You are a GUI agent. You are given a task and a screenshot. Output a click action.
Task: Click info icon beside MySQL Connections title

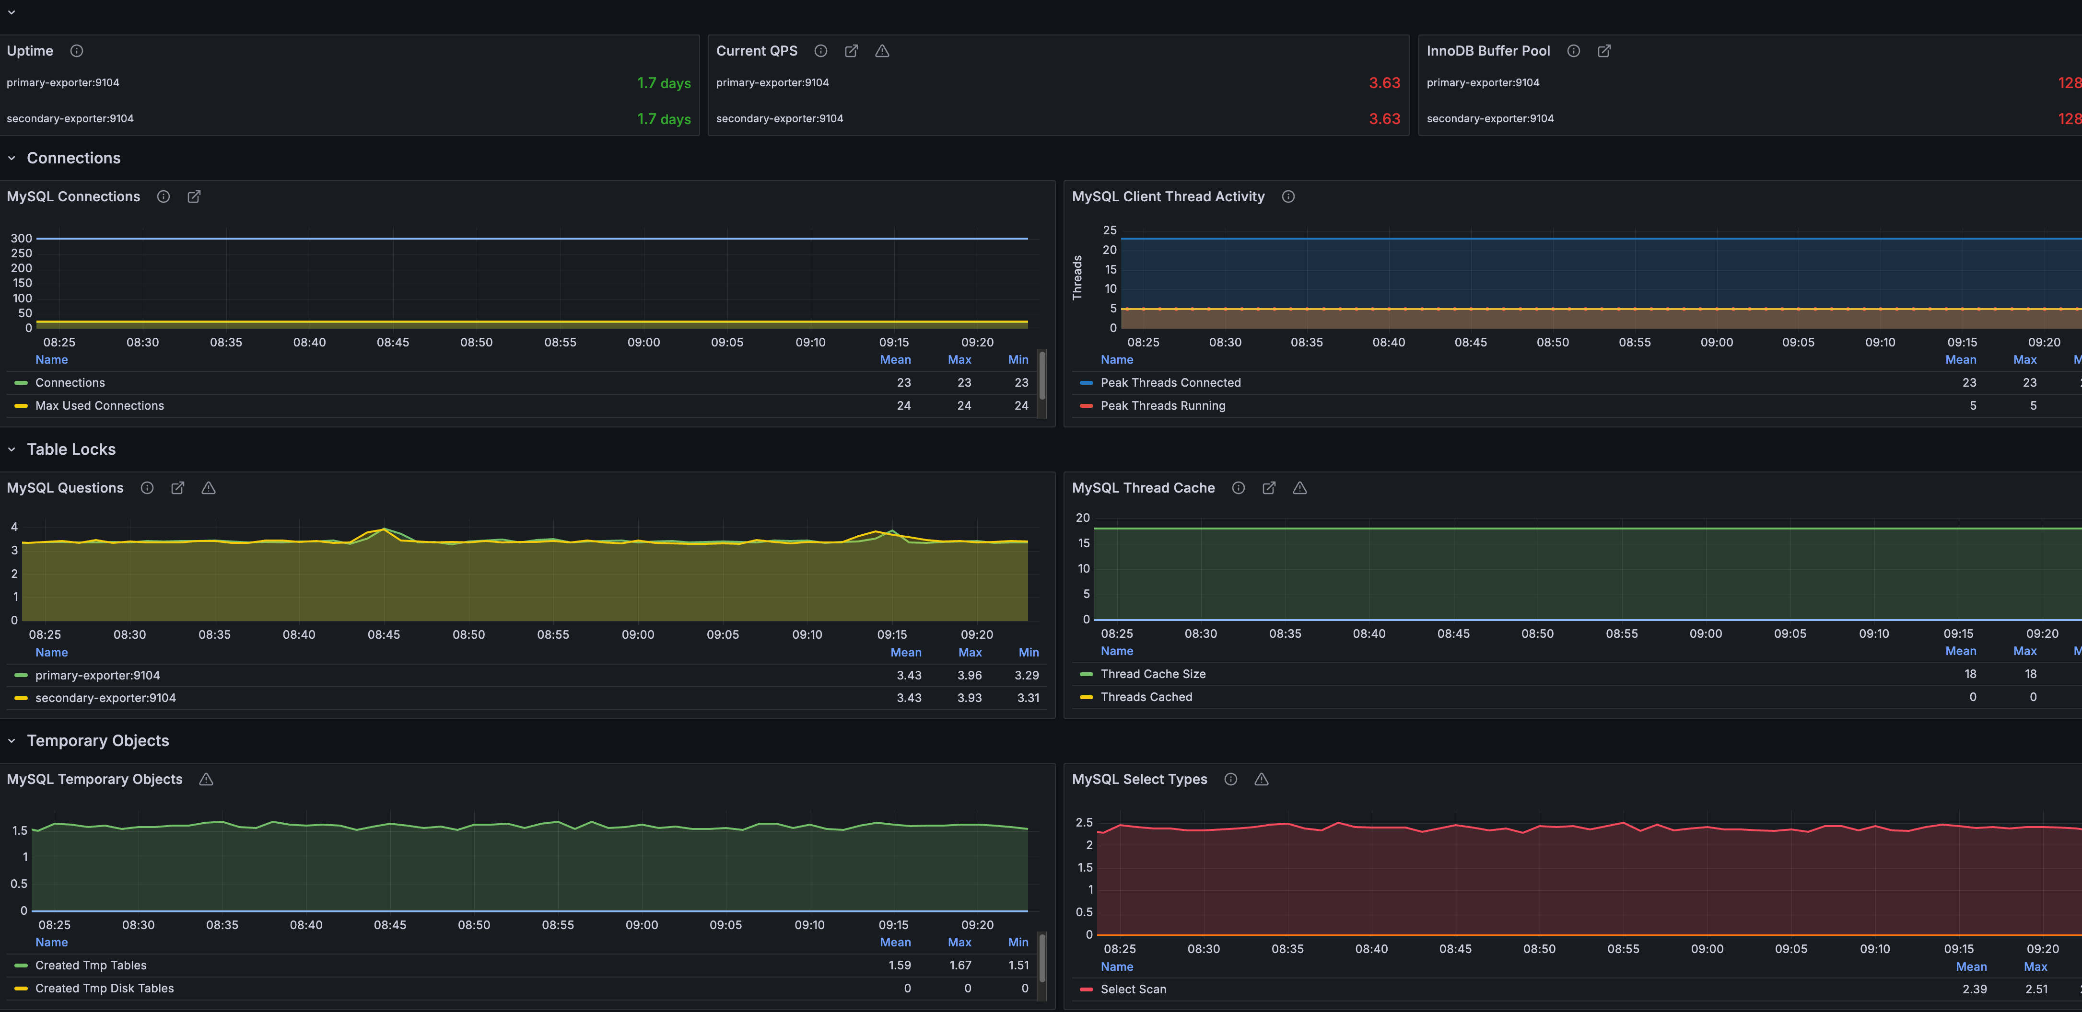coord(163,196)
